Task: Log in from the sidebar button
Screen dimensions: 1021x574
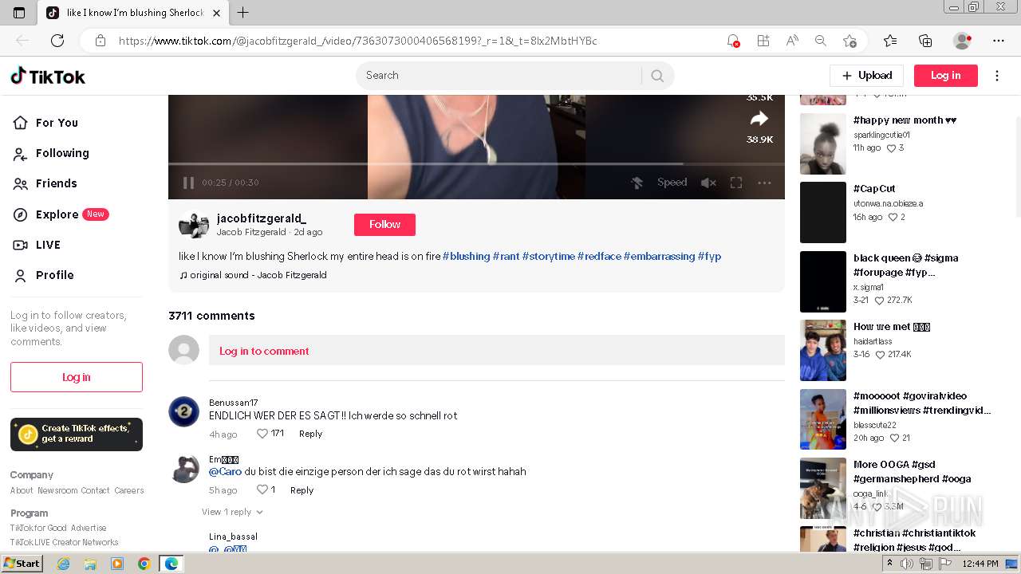Action: click(77, 377)
